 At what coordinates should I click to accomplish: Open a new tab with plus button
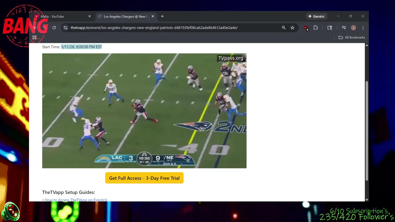162,16
